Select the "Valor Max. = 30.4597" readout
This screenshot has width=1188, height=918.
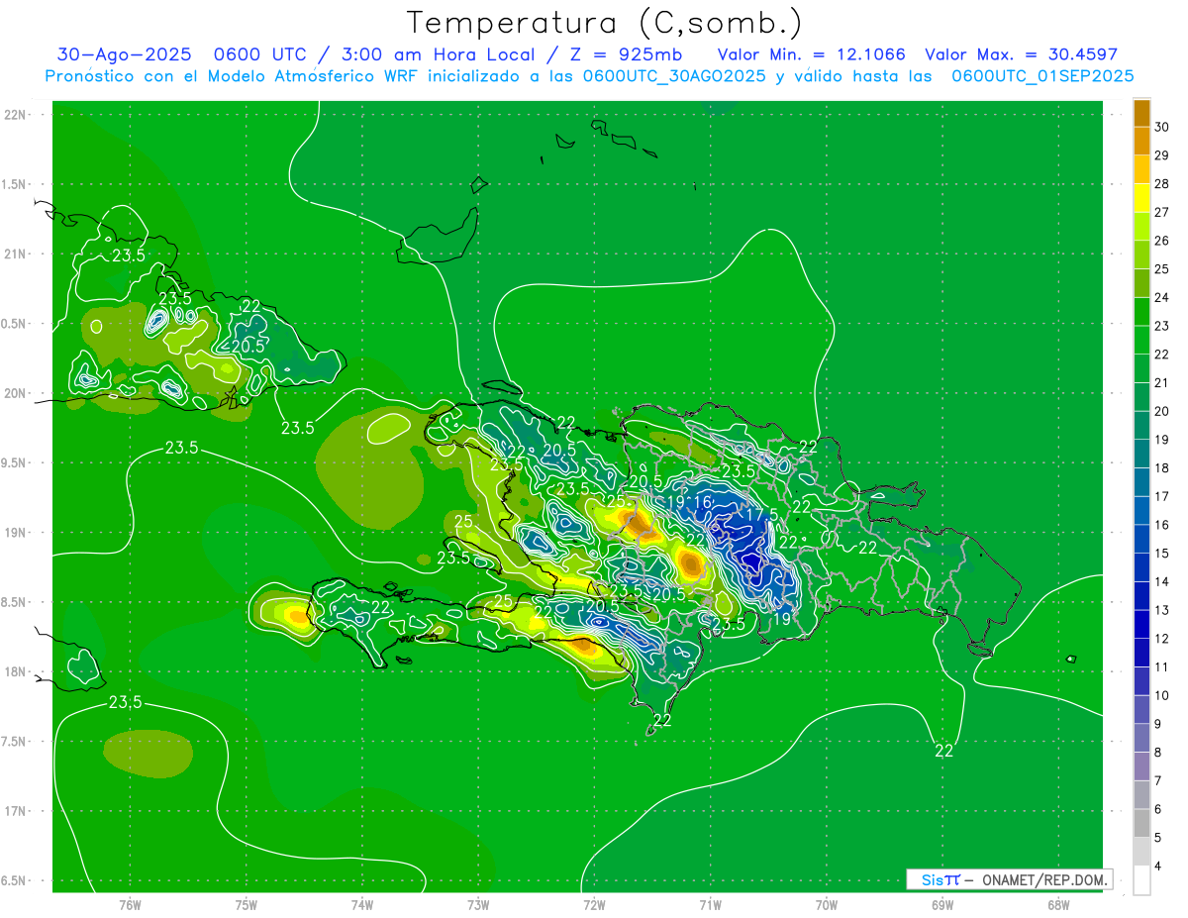[1021, 54]
